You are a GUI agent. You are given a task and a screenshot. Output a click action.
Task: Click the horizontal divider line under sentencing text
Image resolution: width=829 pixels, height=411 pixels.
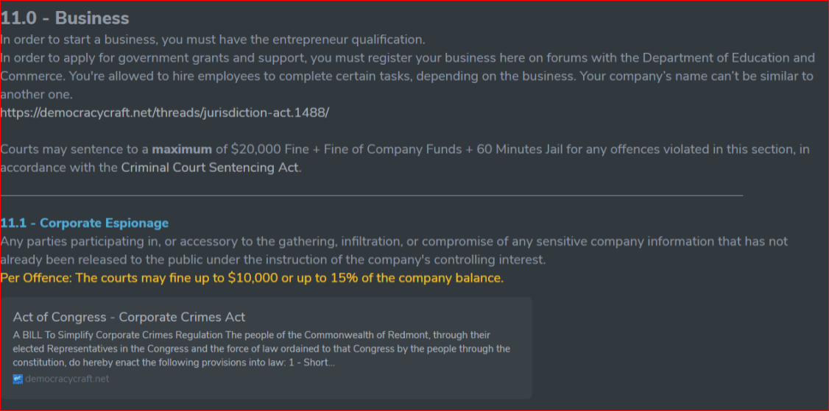[372, 195]
